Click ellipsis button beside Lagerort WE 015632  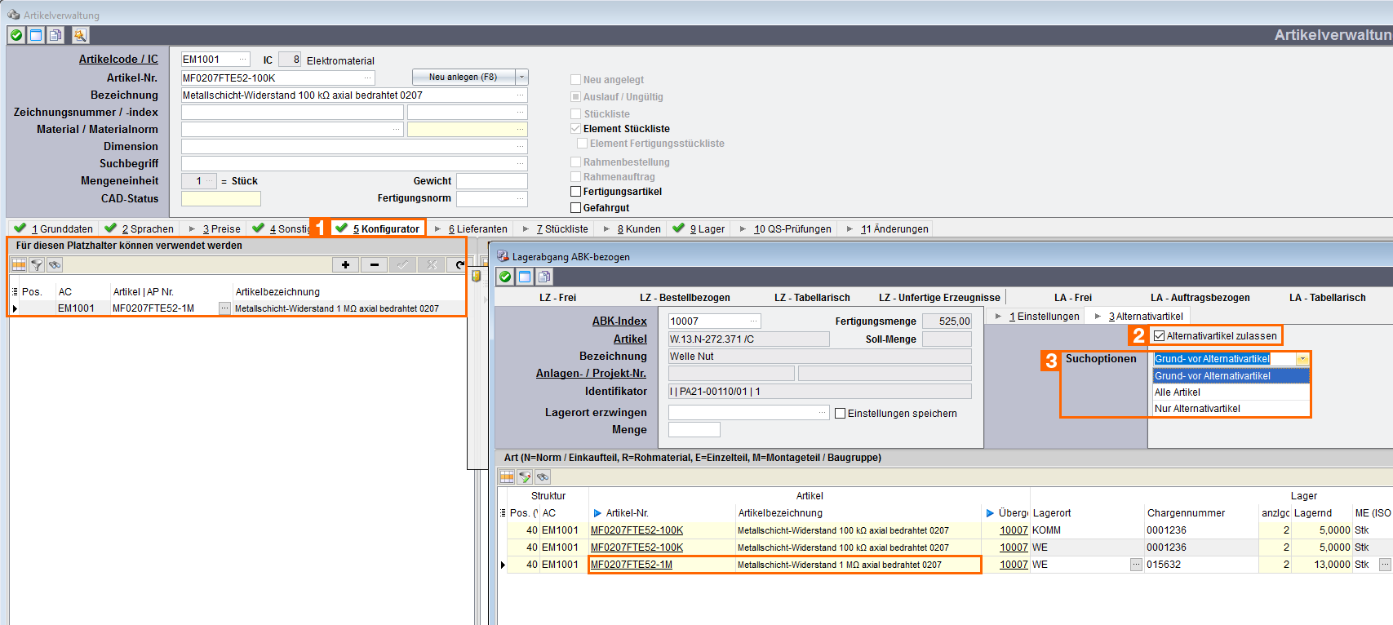pyautogui.click(x=1136, y=565)
